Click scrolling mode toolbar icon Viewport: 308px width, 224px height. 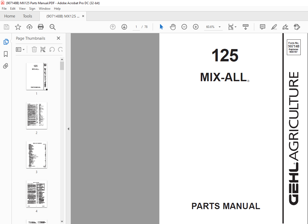pyautogui.click(x=246, y=27)
